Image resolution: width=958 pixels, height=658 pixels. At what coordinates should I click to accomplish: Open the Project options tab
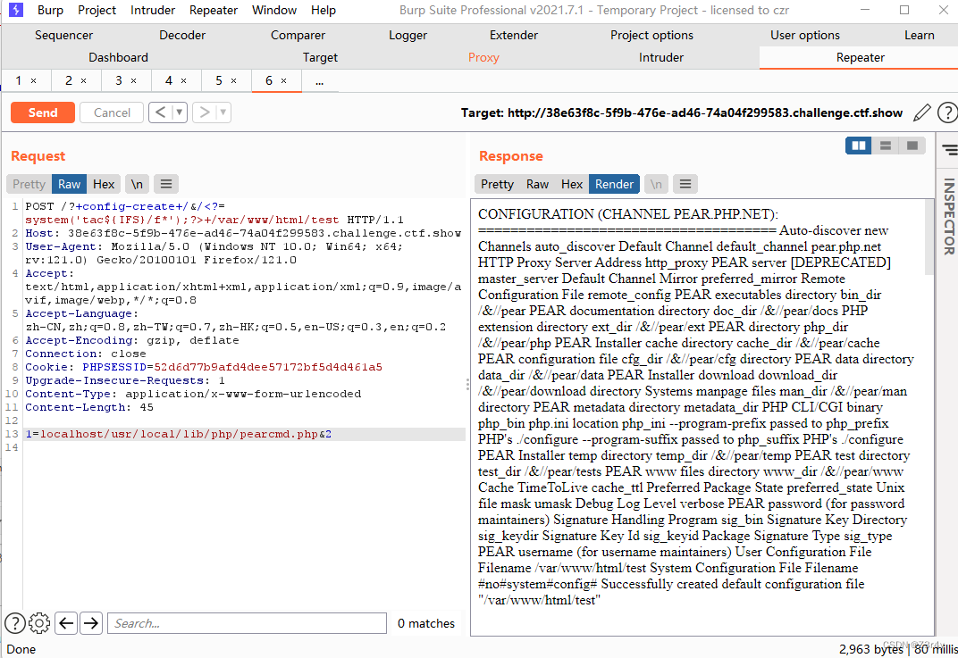coord(651,36)
